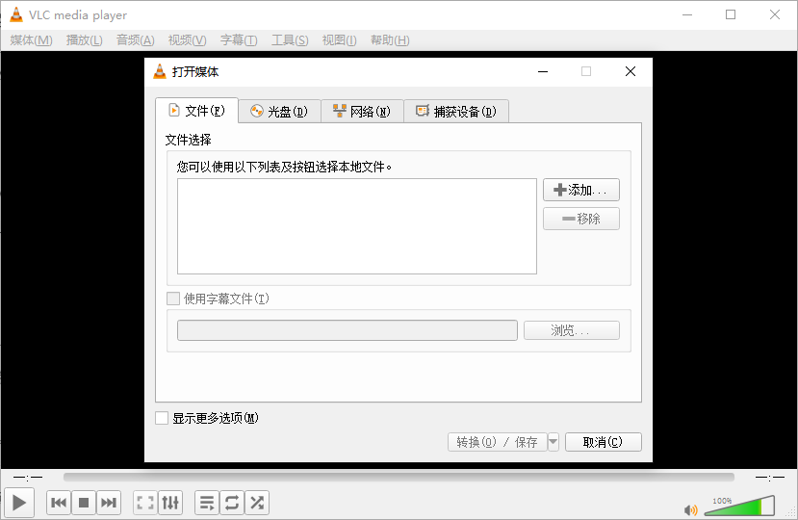Image resolution: width=798 pixels, height=520 pixels.
Task: Open the 媒体(M) menu
Action: (31, 40)
